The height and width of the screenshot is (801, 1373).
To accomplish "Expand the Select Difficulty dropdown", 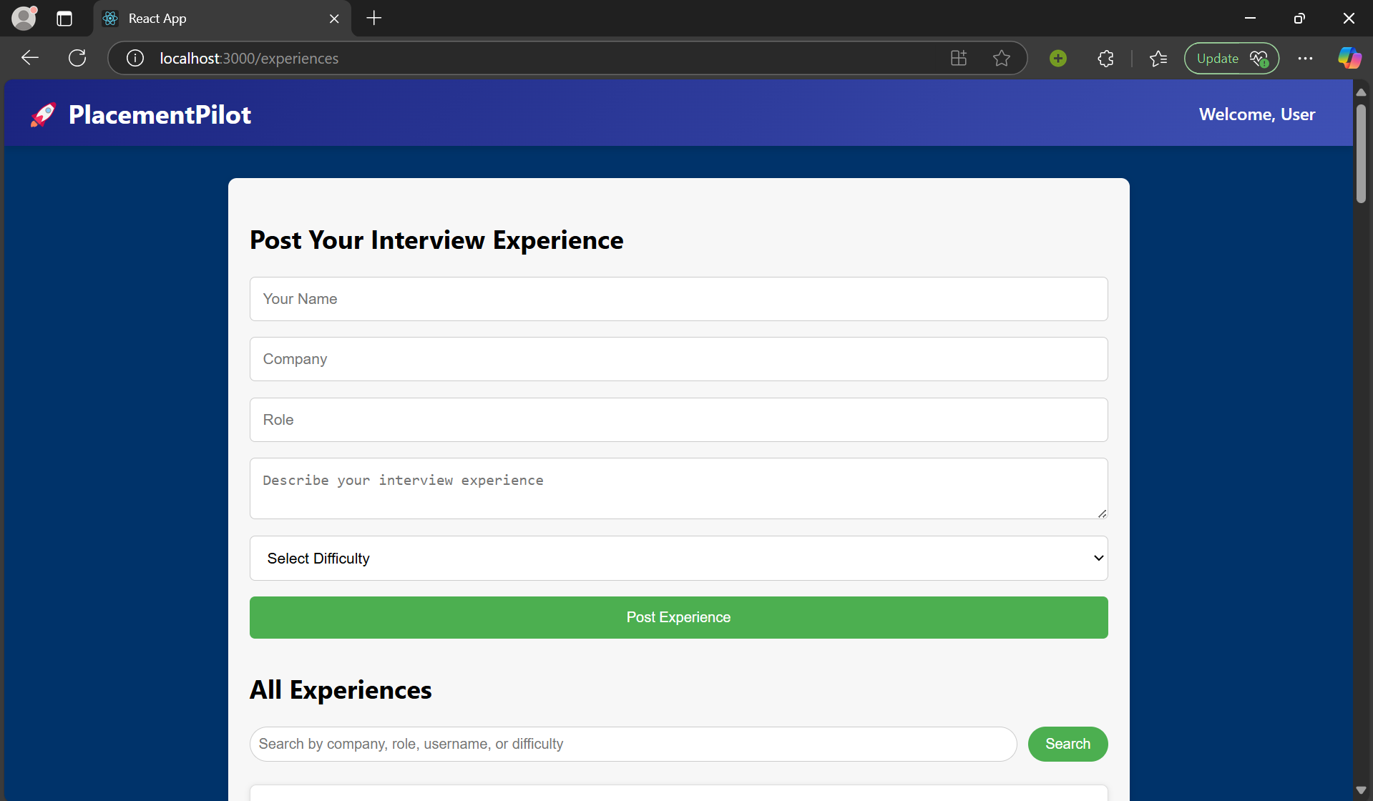I will coord(678,559).
